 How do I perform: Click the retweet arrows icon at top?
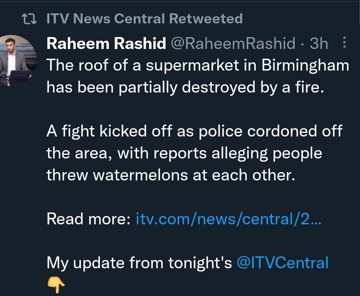click(x=29, y=19)
